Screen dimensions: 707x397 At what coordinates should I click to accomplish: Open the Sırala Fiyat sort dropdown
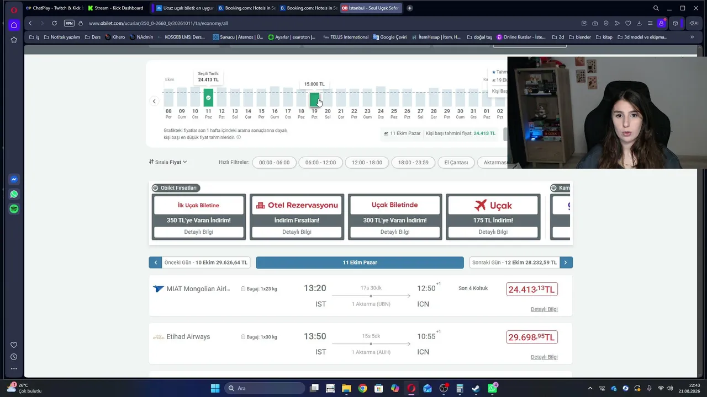tap(168, 162)
